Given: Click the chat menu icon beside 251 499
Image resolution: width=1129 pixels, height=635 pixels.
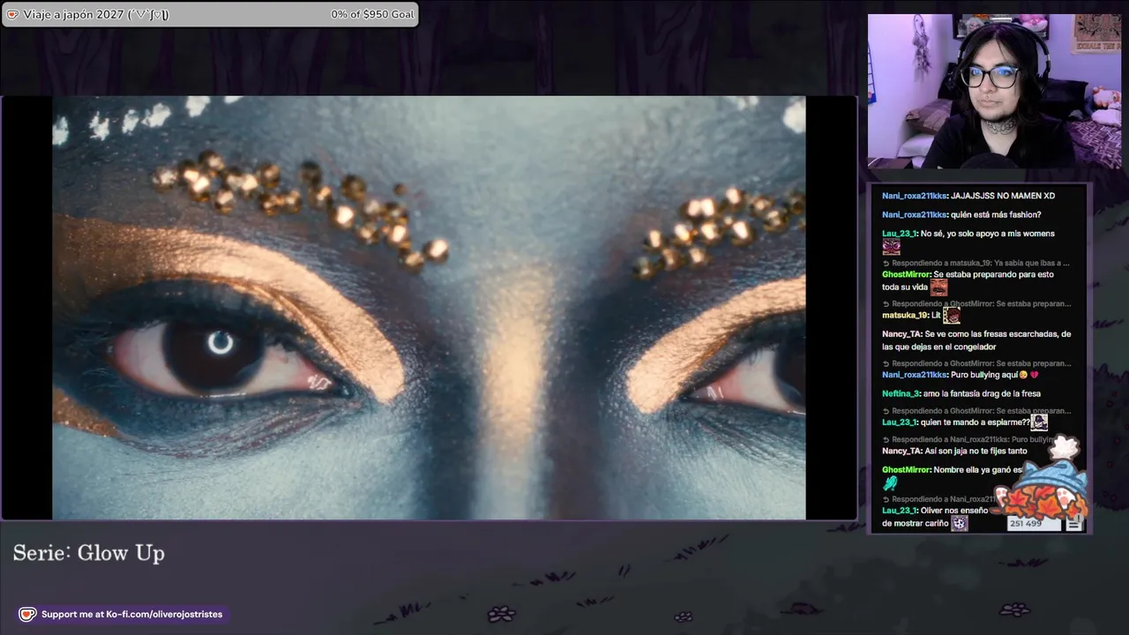Looking at the screenshot, I should pos(1073,524).
